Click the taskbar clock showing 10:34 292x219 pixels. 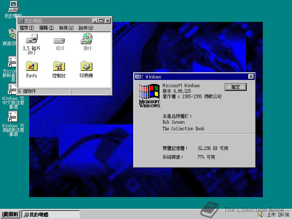click(x=278, y=215)
